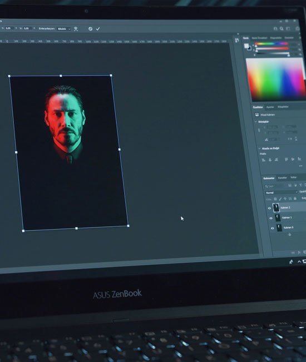Image resolution: width=306 pixels, height=362 pixels.
Task: Select the Katman 0 layer name
Action: [288, 227]
